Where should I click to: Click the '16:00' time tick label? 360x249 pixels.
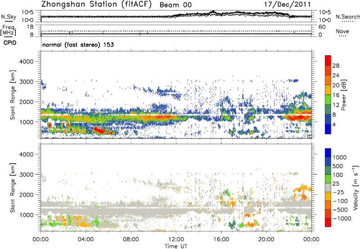tap(221, 240)
